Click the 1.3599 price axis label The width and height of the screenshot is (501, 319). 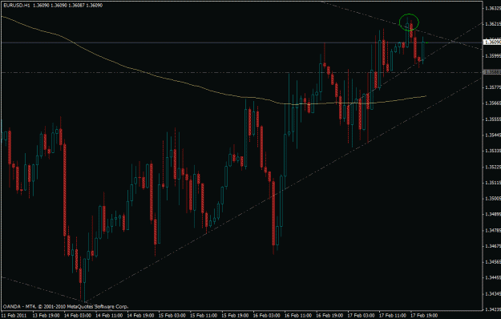[x=493, y=55]
